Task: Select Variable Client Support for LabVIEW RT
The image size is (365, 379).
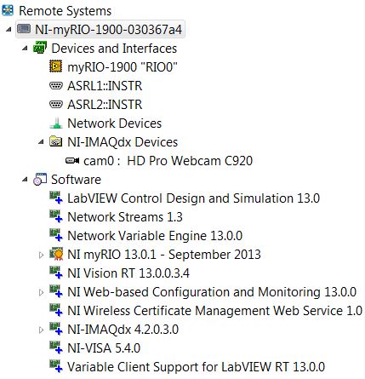Action: 196,367
